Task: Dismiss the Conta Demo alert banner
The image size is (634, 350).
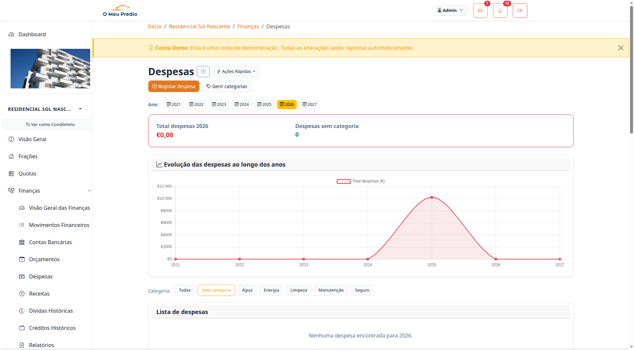Action: [x=620, y=48]
